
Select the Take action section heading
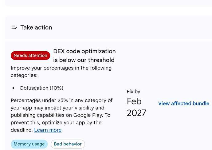click(x=36, y=27)
